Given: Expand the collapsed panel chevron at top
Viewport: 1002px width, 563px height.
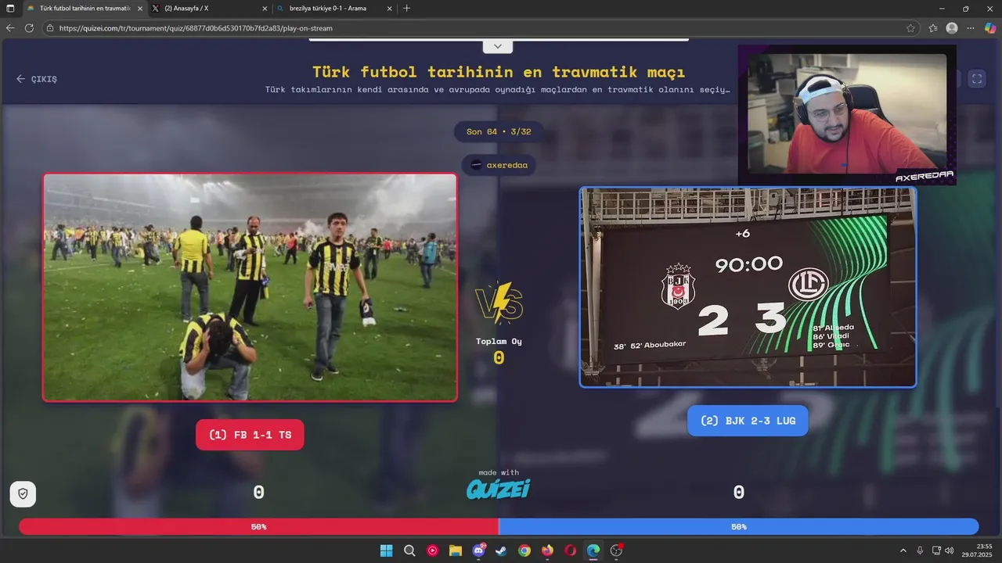Looking at the screenshot, I should (498, 47).
